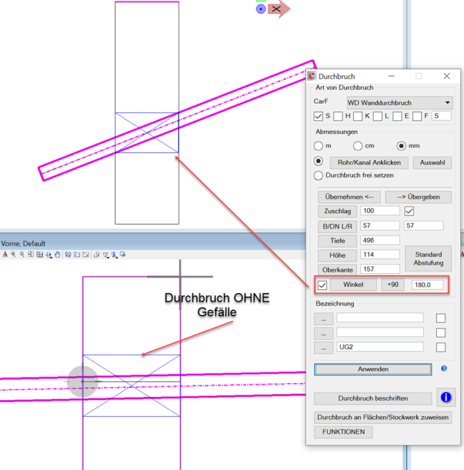Click the ... button beside UG2 field
The height and width of the screenshot is (470, 464).
(x=324, y=348)
